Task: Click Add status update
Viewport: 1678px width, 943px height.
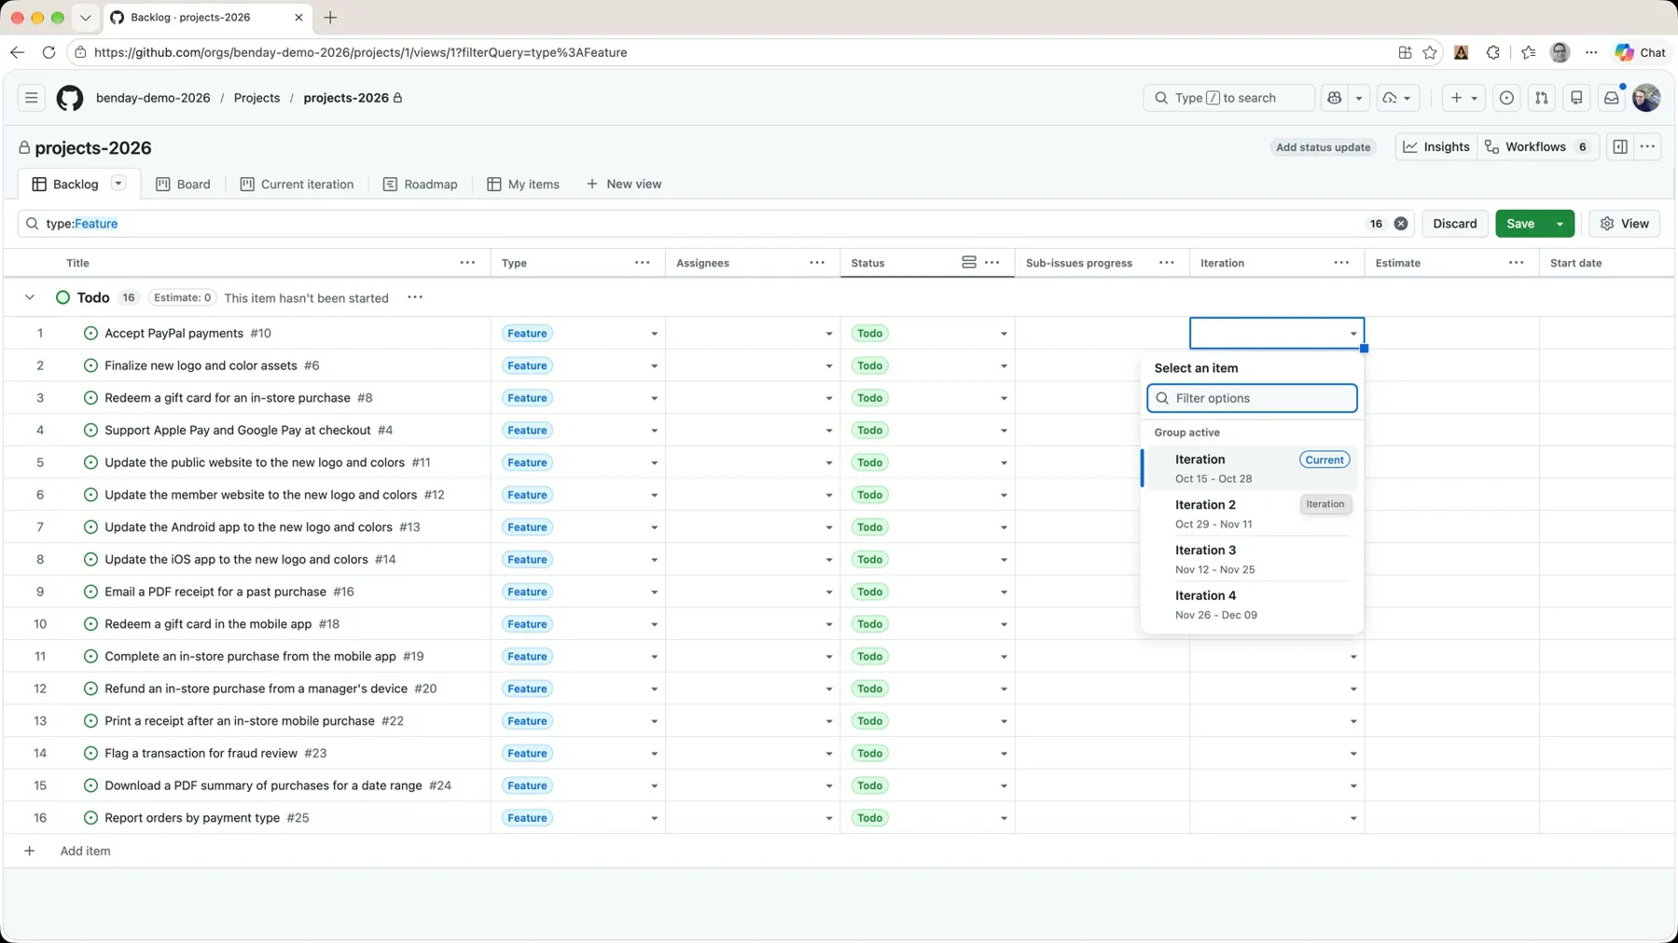Action: click(1323, 147)
